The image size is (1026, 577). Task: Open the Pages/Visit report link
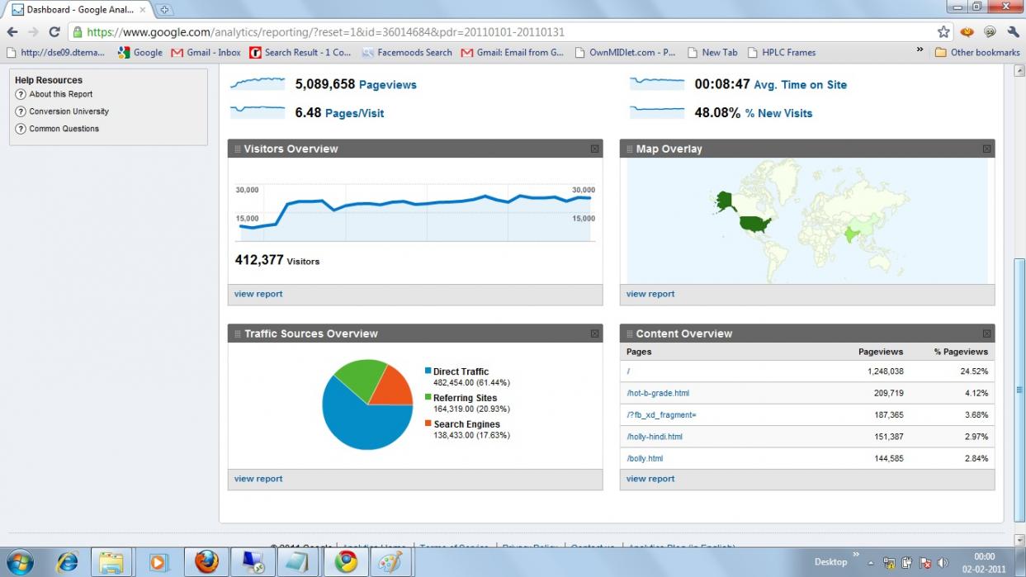click(354, 113)
